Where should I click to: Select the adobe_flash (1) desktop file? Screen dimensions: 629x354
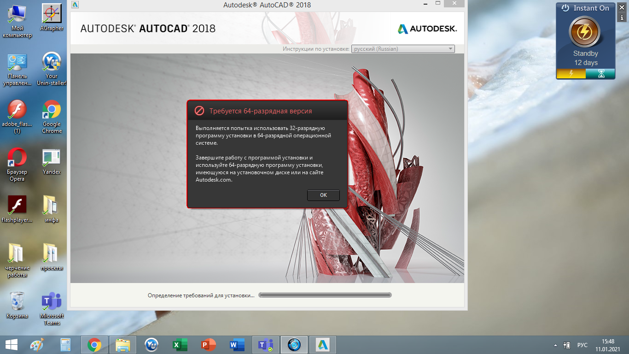17,117
